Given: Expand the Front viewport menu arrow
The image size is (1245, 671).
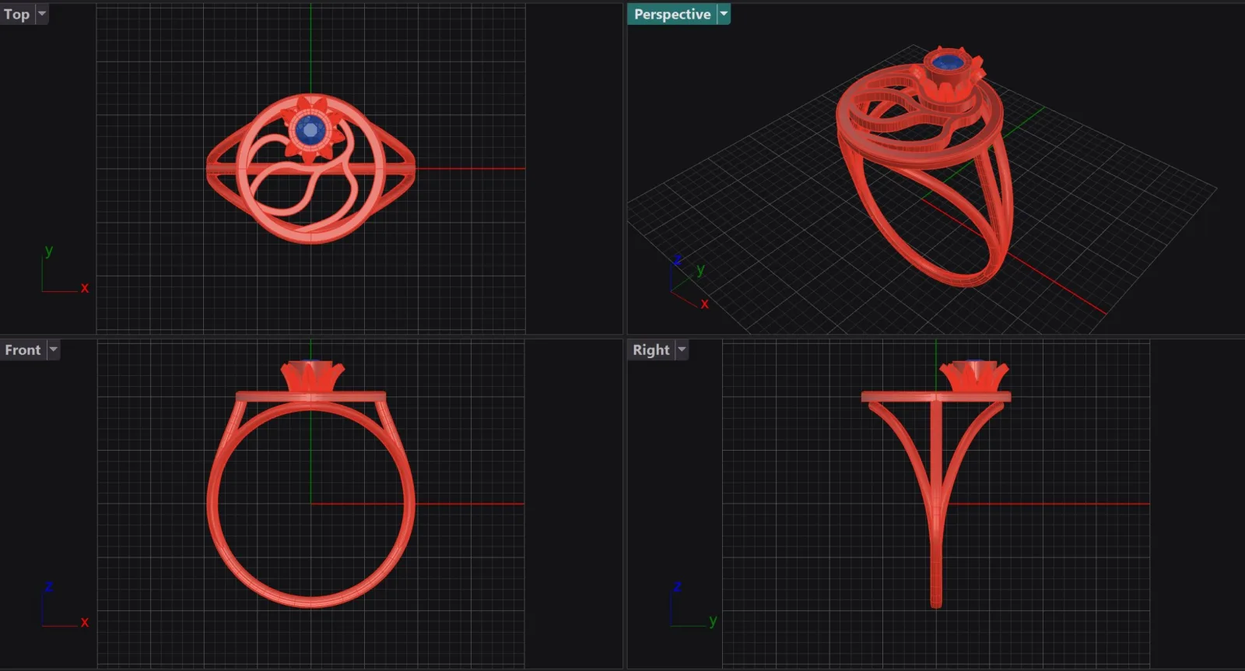Looking at the screenshot, I should coord(54,350).
